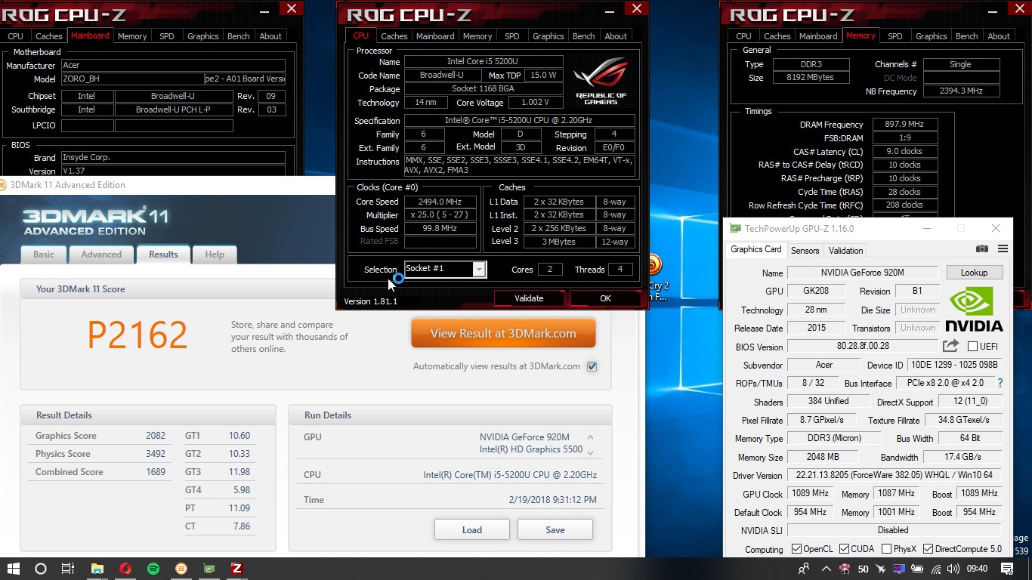Click the taskbar clock showing 09:40
The image size is (1032, 580).
pos(977,569)
